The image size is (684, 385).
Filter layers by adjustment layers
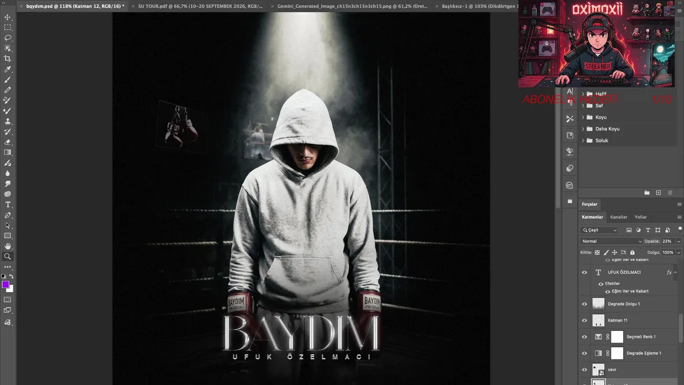coord(639,230)
